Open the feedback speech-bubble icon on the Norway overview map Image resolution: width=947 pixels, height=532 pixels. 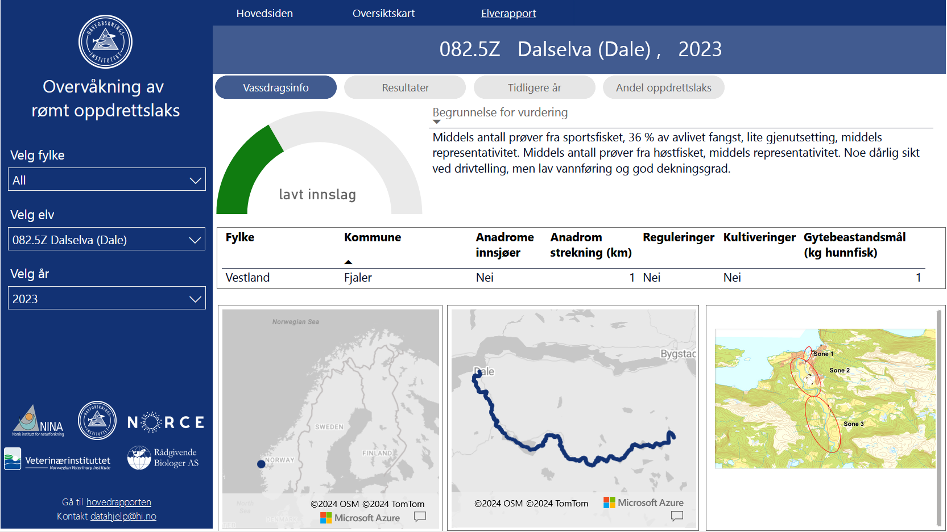tap(420, 517)
